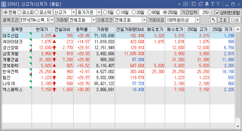This screenshot has width=242, height=131.
Task: Click the vertical scrollbar thumb of the table
Action: [x=238, y=75]
